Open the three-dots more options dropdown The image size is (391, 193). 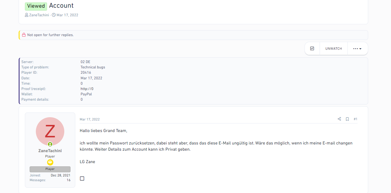357,49
